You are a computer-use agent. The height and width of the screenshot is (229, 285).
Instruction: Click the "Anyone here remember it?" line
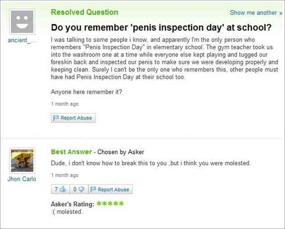86,92
